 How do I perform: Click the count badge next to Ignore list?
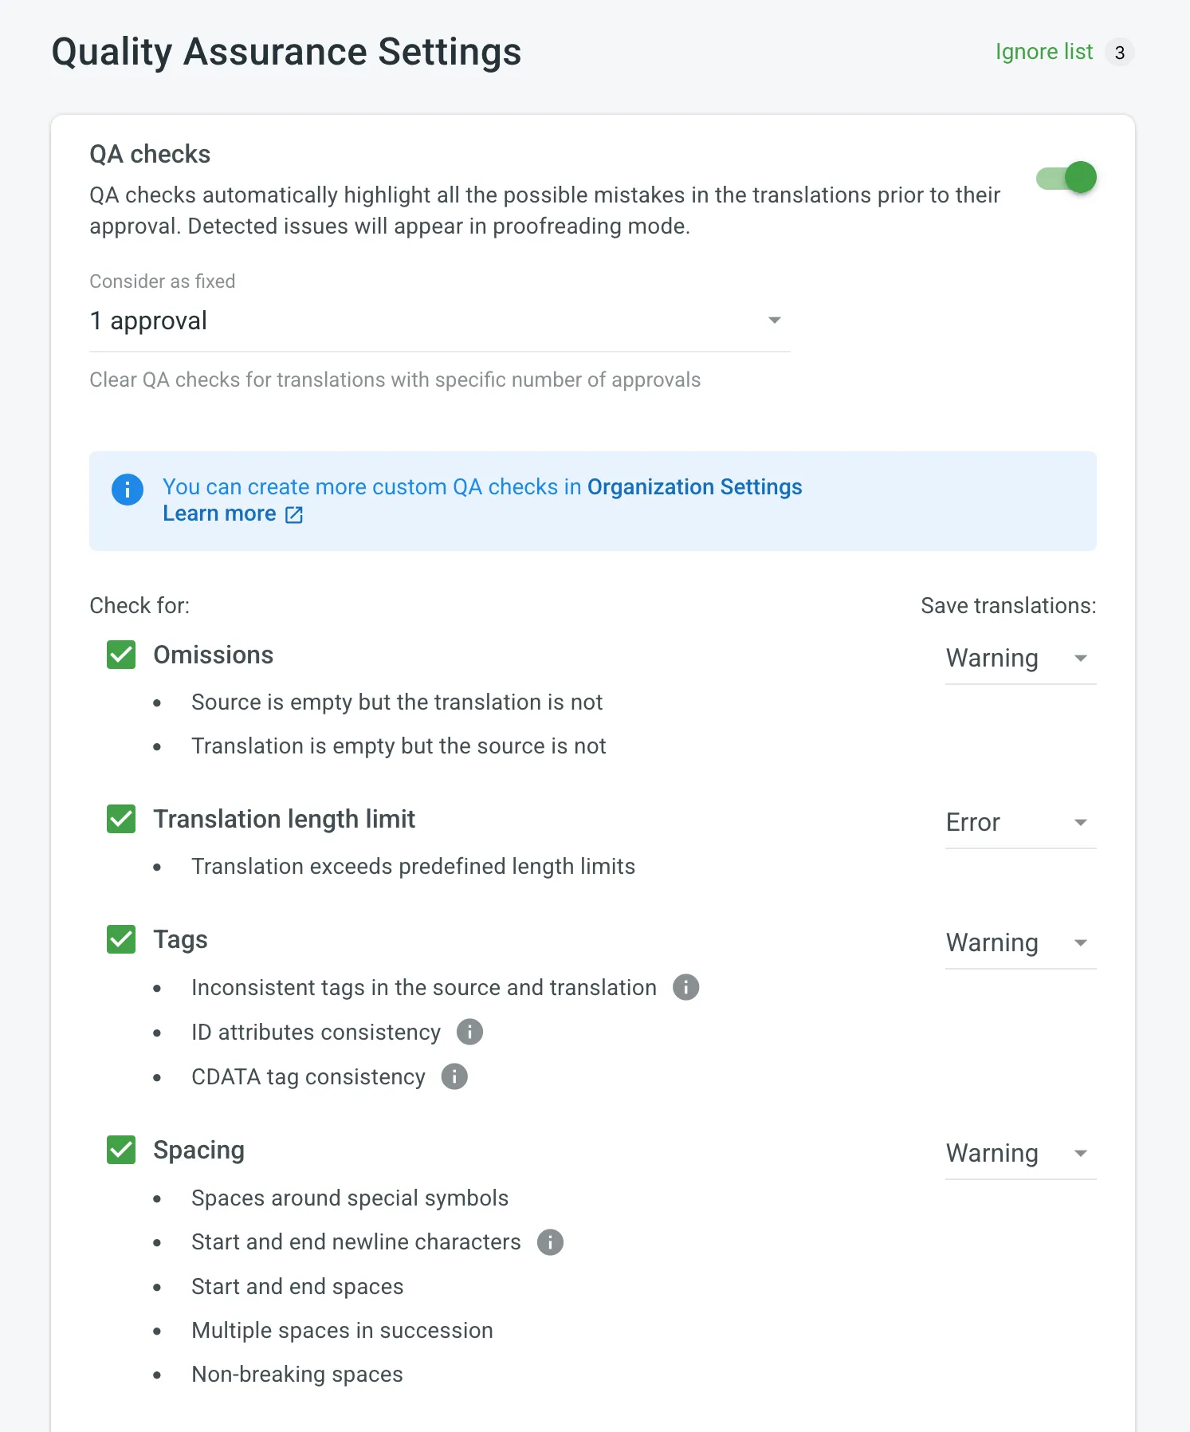point(1120,51)
